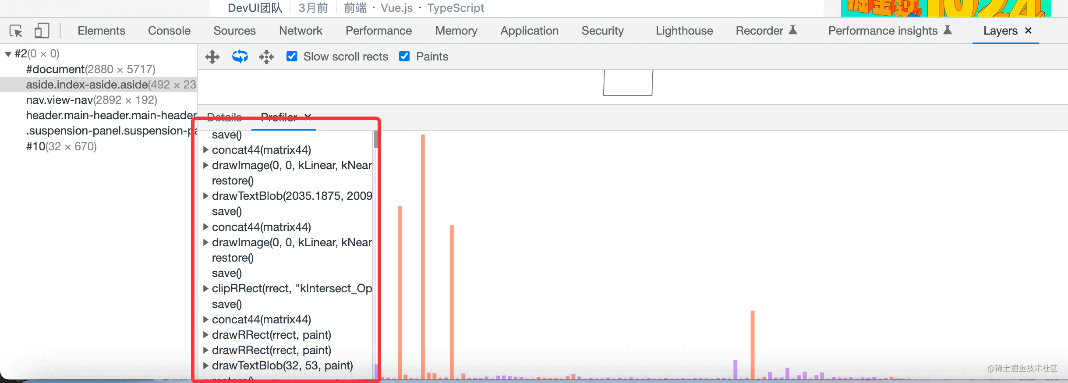
Task: Select the rotate mode icon
Action: pos(240,57)
